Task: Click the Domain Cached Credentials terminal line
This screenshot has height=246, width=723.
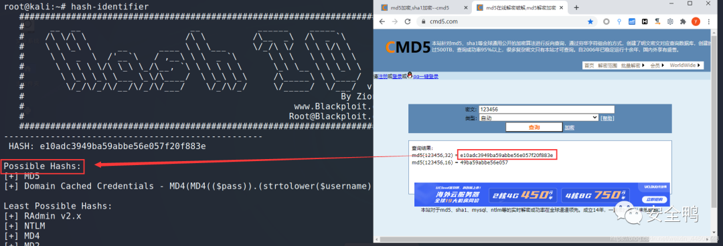Action: 187,186
